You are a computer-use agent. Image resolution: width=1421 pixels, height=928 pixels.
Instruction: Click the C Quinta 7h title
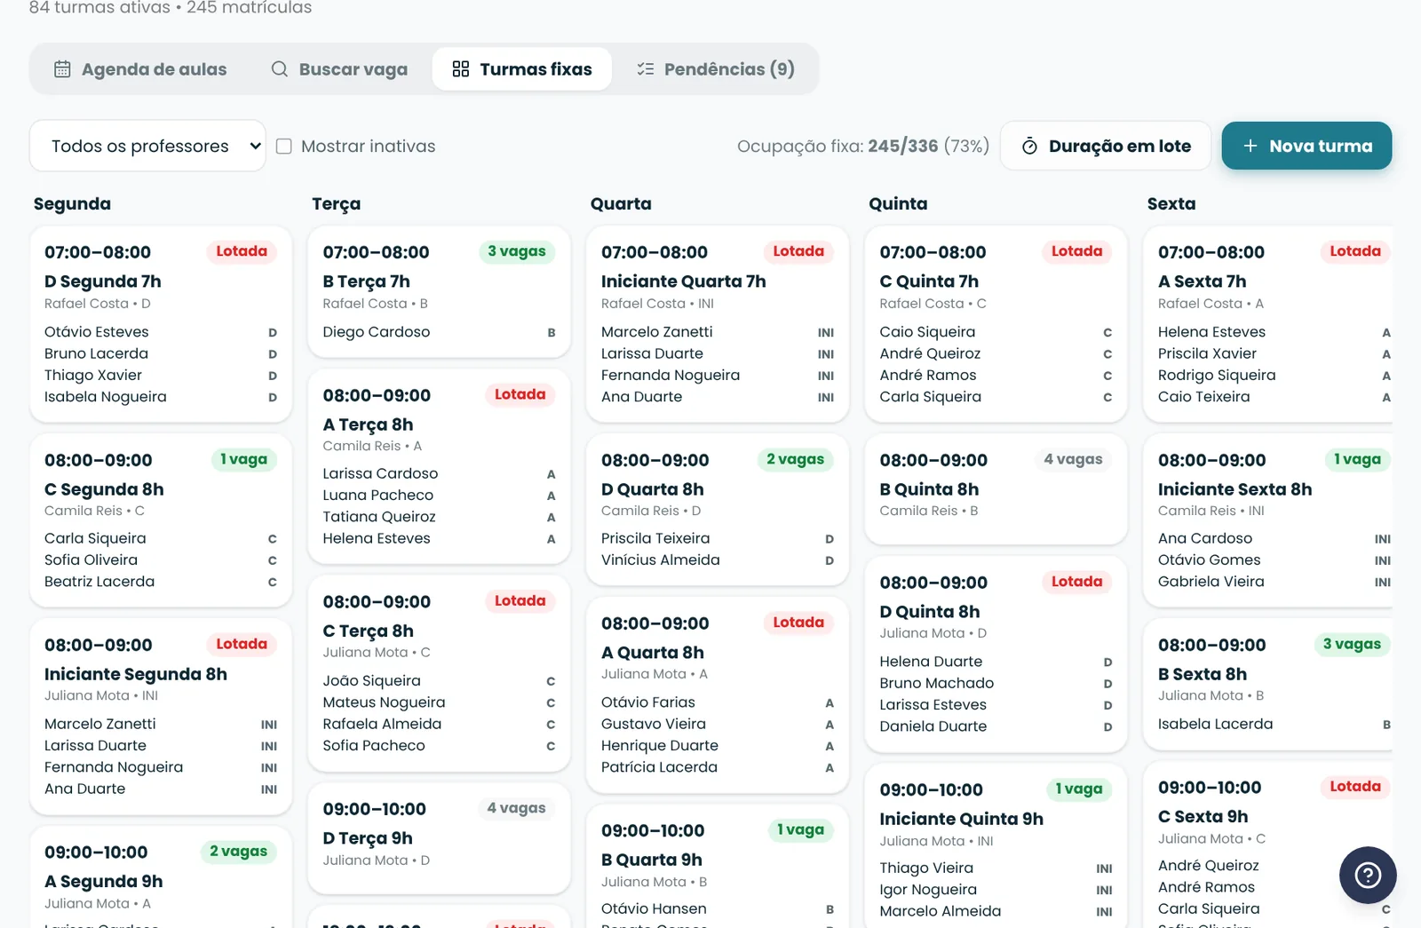[929, 282]
